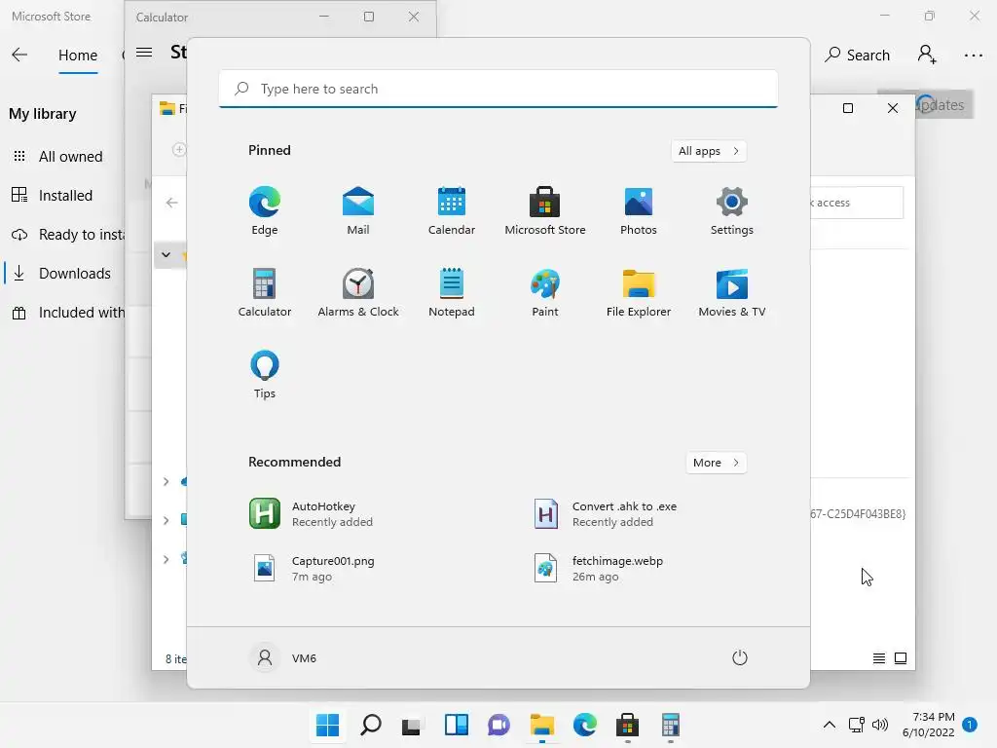
Task: Open All owned in Store library
Action: point(63,157)
